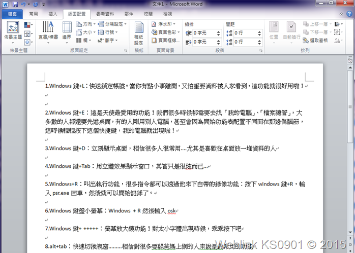Open the Undo history dropdown arrow
355x253 pixels.
point(29,4)
